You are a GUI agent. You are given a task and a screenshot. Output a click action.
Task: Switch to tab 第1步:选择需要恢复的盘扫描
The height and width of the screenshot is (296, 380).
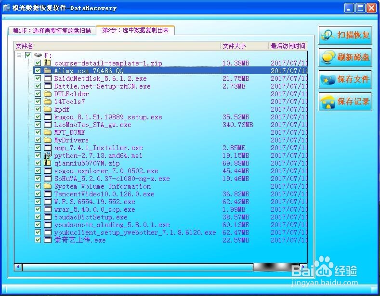point(52,31)
